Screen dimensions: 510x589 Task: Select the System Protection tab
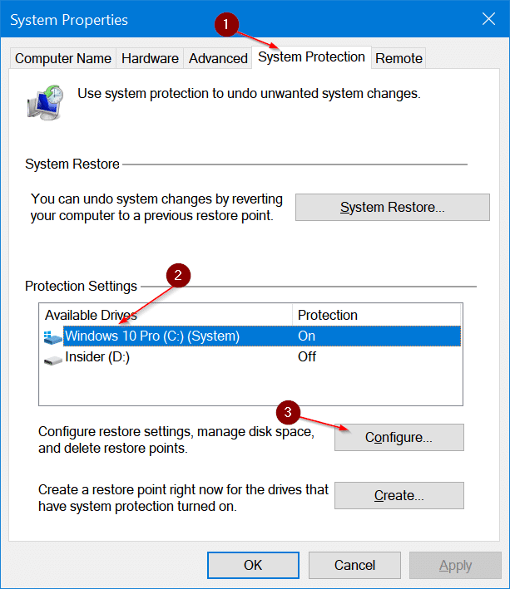tap(311, 57)
